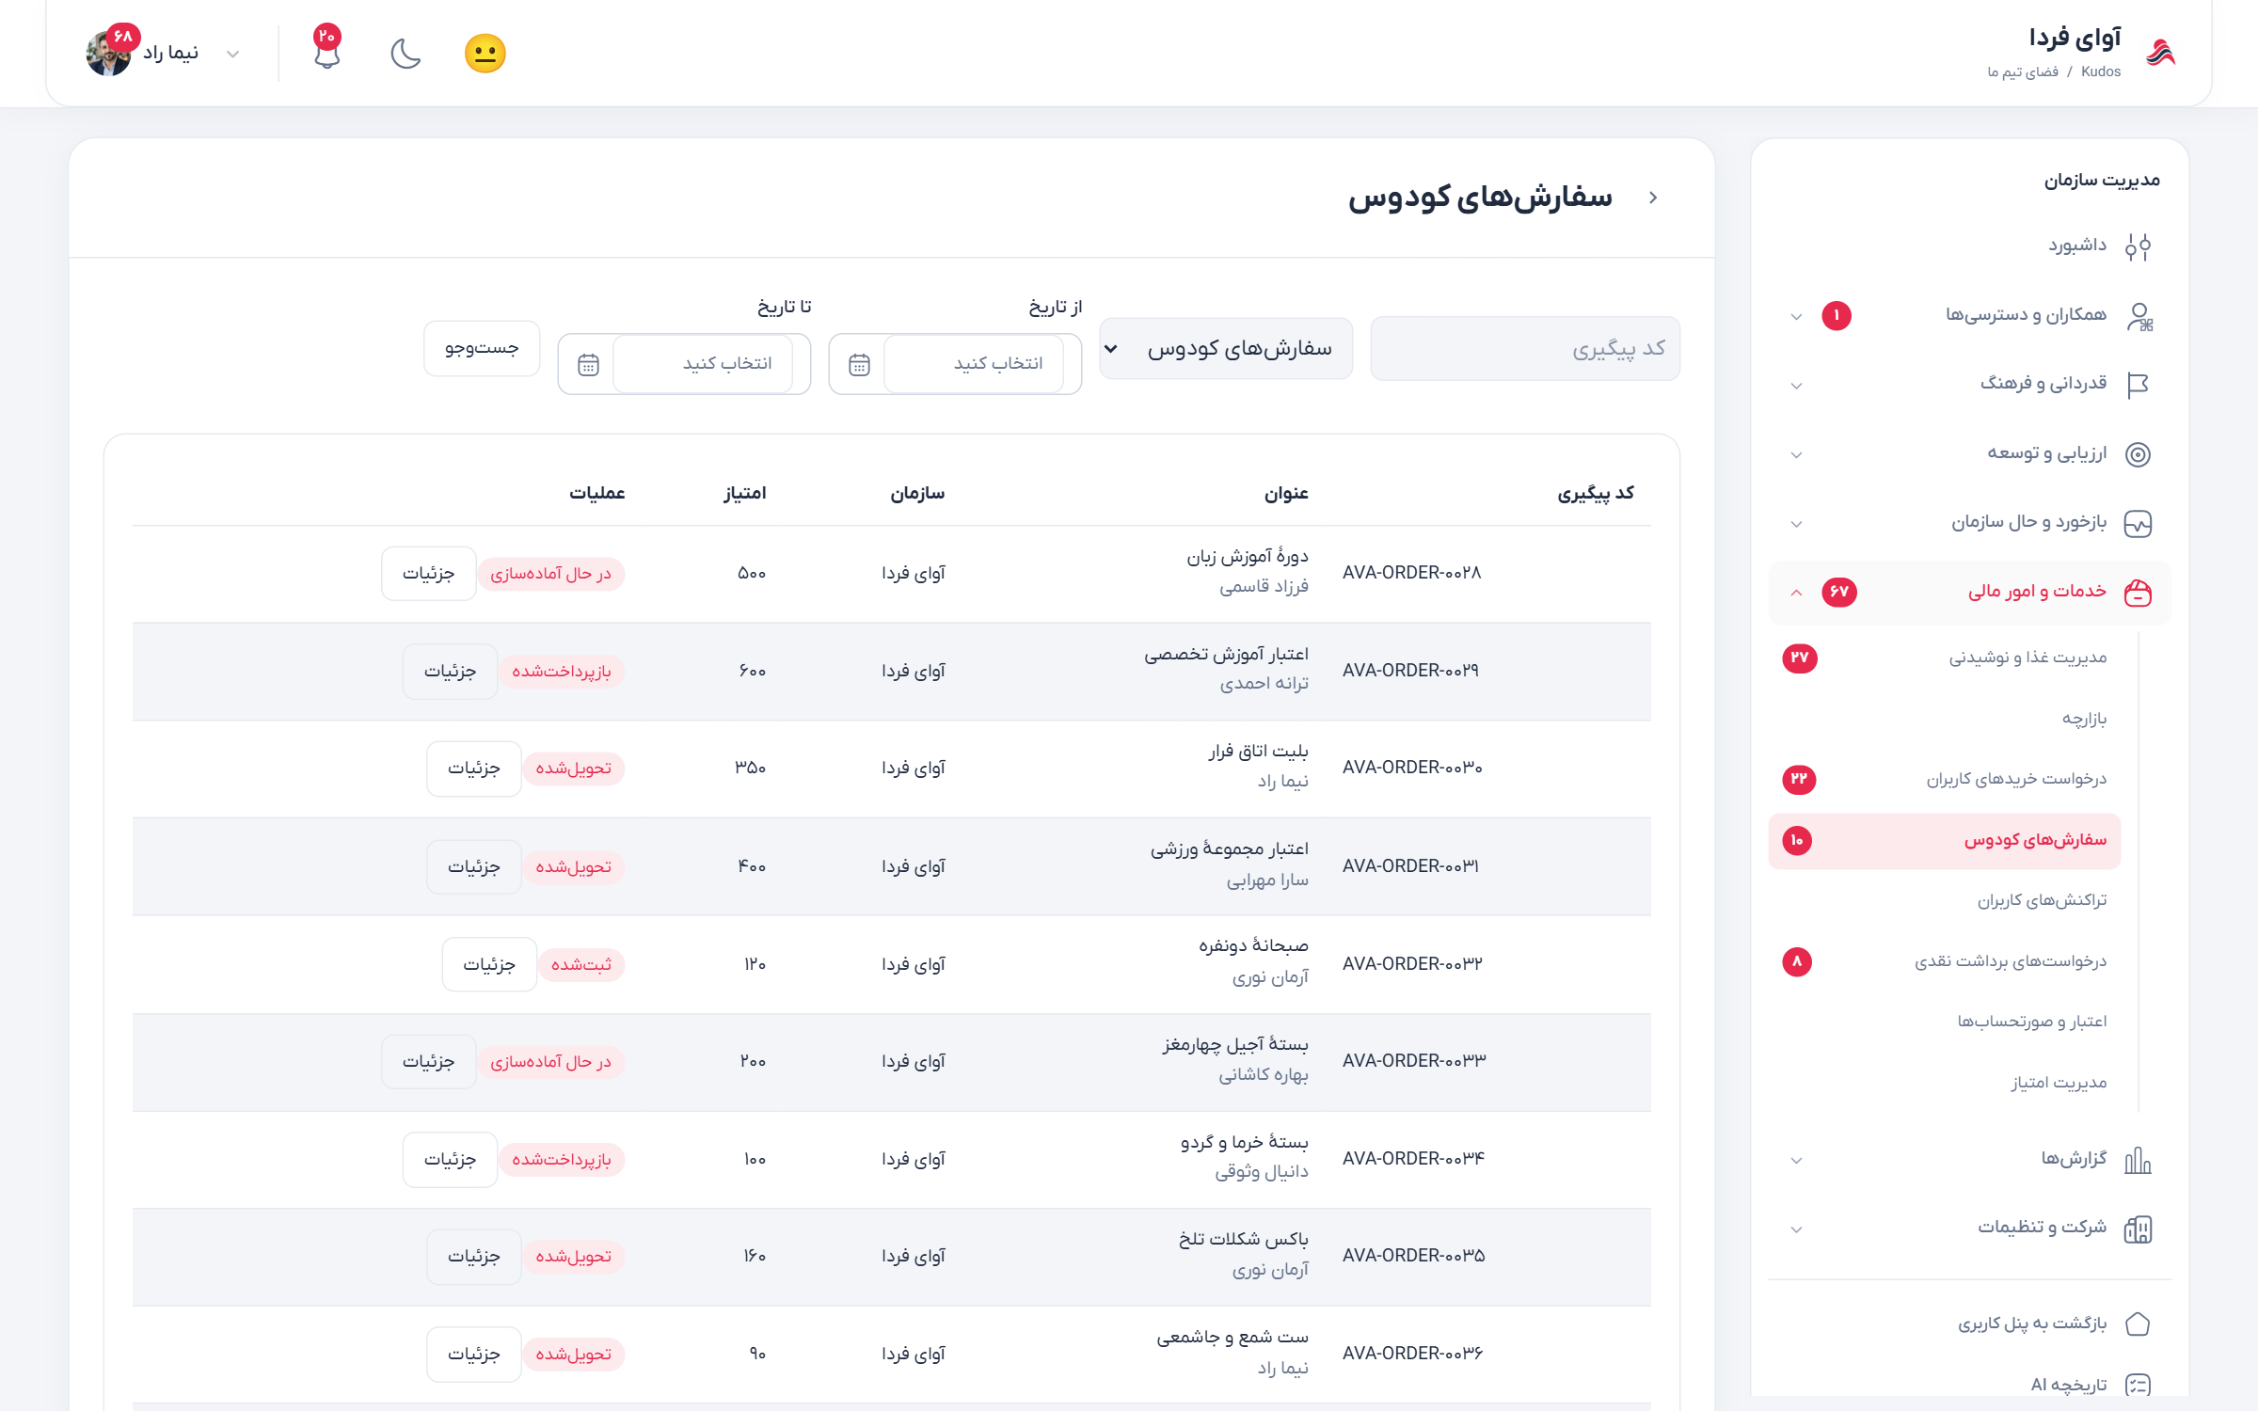Focus the کد پیگیری input field
Screen dimensions: 2258x1411
tap(1525, 349)
